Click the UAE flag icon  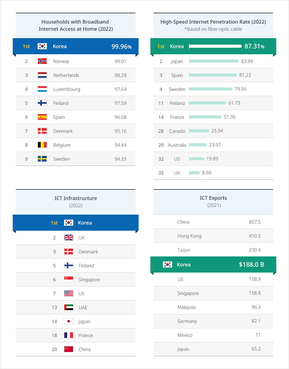pyautogui.click(x=69, y=307)
